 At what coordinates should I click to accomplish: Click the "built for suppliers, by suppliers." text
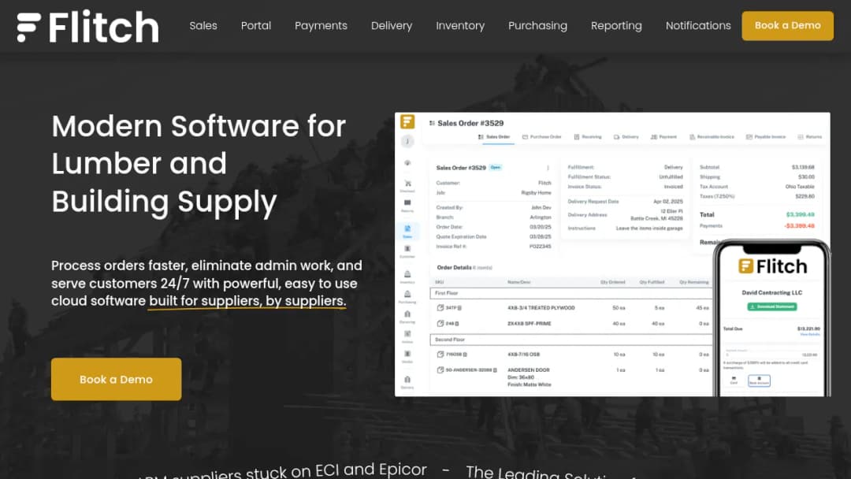pyautogui.click(x=247, y=301)
